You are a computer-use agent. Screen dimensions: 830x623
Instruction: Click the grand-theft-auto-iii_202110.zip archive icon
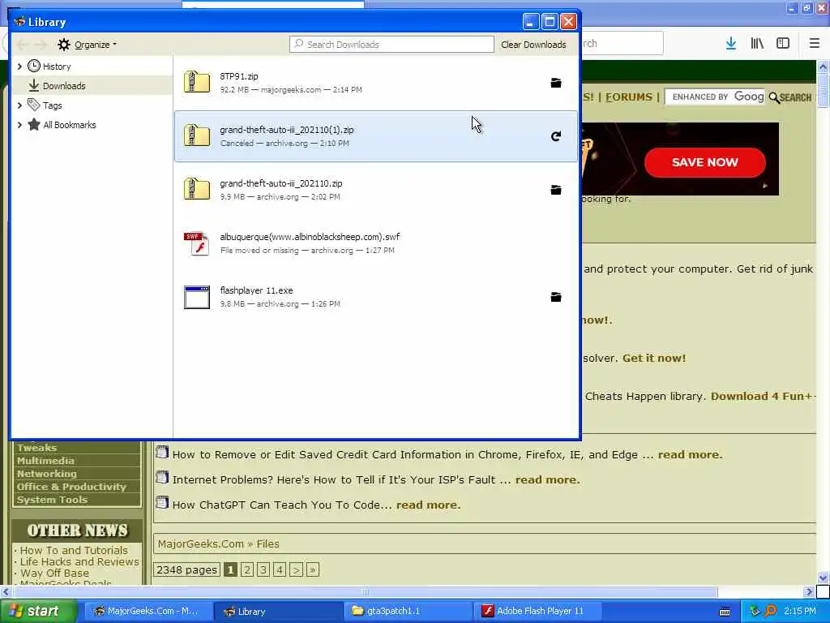197,190
